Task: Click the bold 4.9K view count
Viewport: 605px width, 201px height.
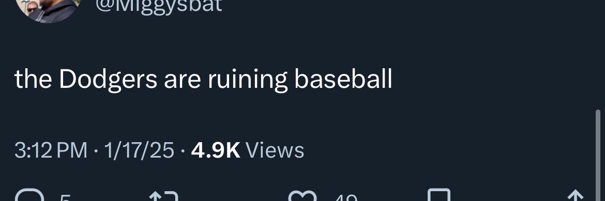Action: tap(216, 150)
